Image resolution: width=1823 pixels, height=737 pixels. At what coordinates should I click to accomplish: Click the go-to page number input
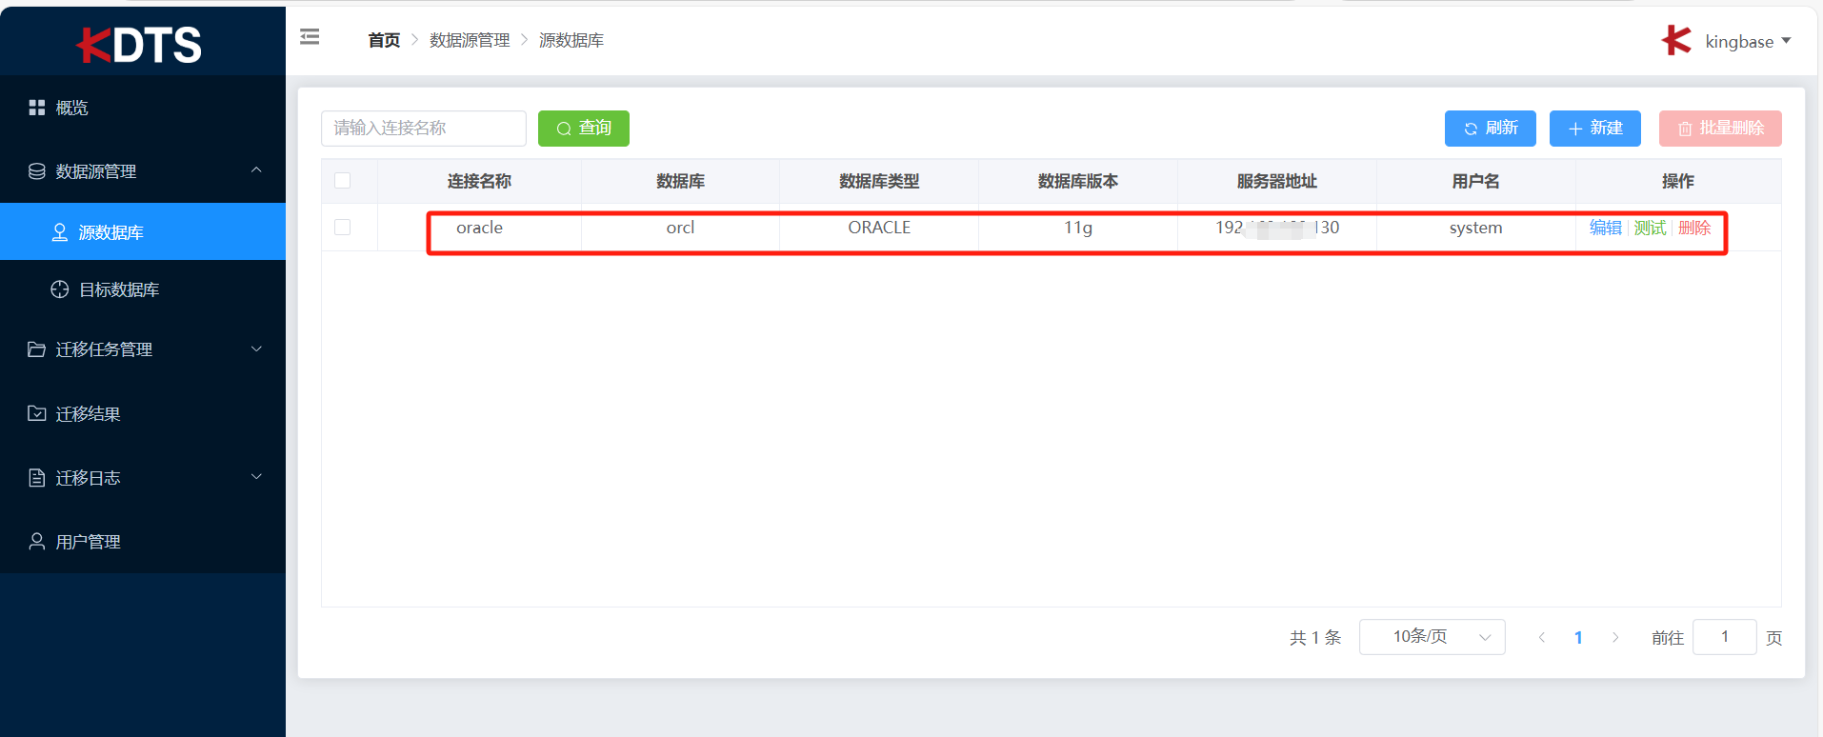(x=1725, y=637)
